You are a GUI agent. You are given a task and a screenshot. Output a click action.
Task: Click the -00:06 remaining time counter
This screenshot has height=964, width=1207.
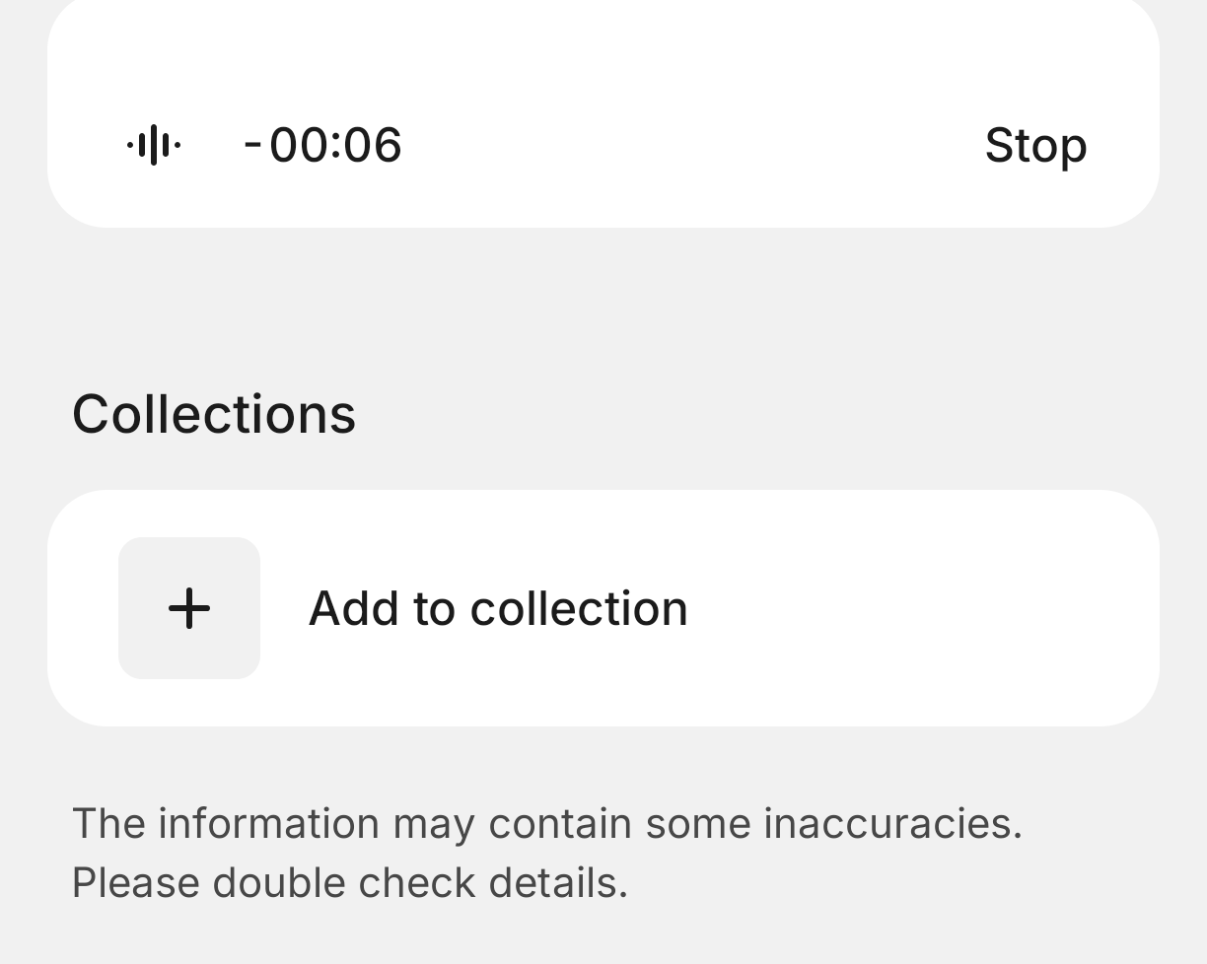coord(322,146)
